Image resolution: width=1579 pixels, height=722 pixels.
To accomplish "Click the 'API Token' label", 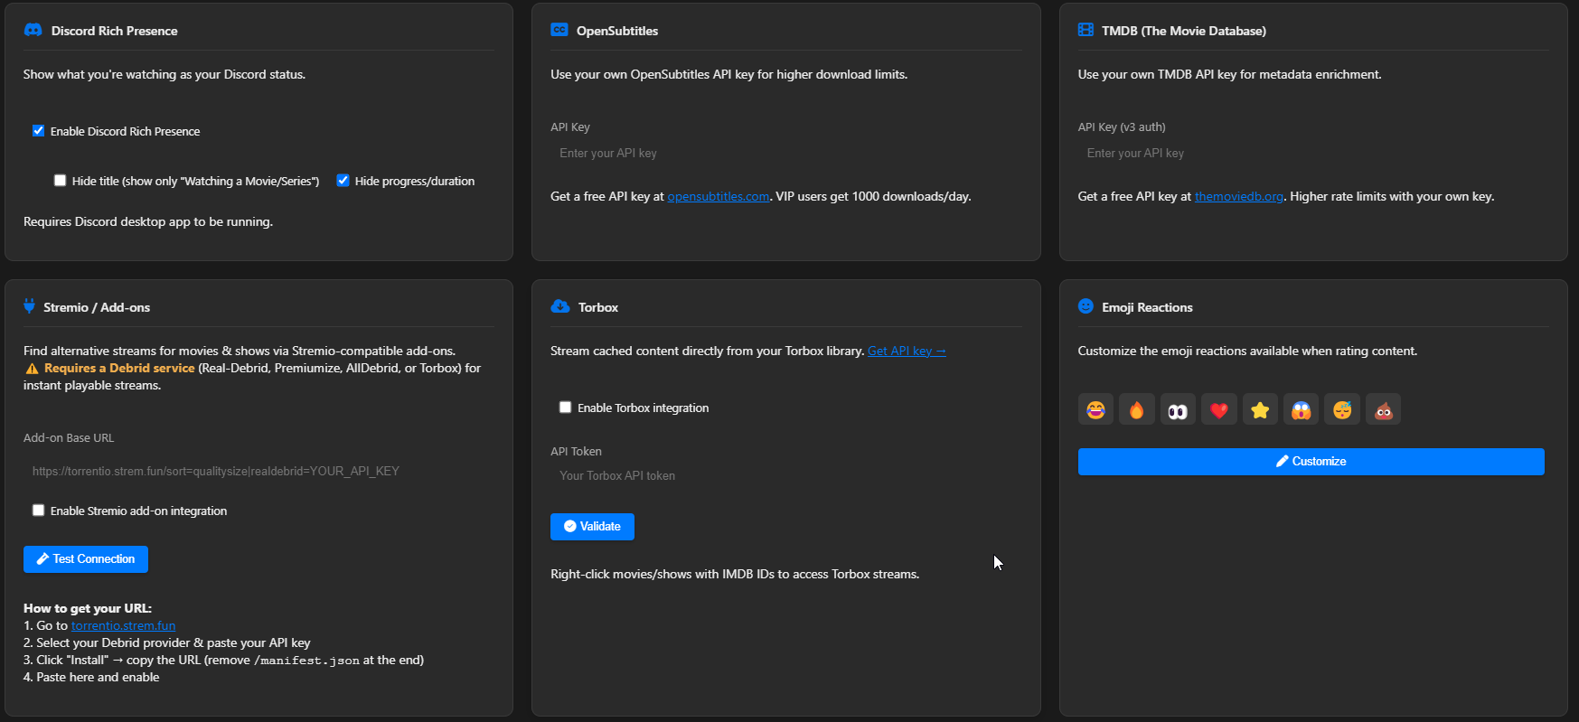I will (x=576, y=452).
